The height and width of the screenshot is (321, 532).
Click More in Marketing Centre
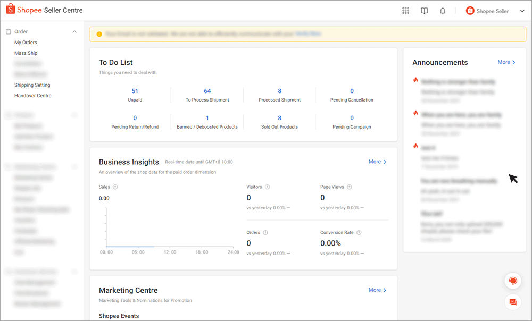pyautogui.click(x=377, y=290)
